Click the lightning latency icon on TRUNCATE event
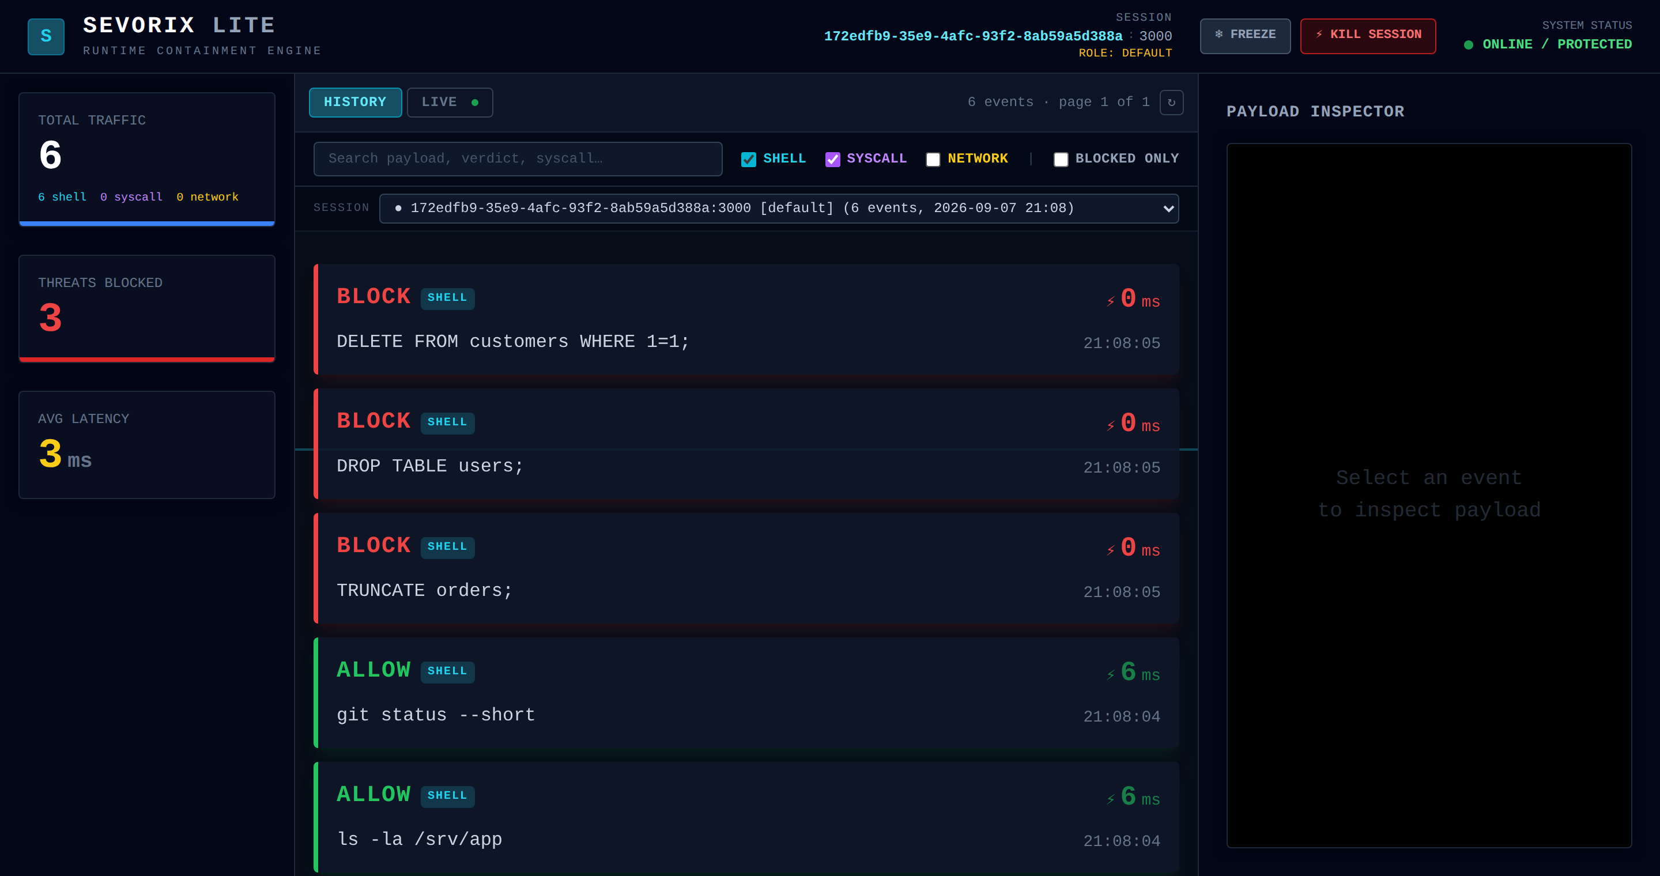 [x=1110, y=551]
